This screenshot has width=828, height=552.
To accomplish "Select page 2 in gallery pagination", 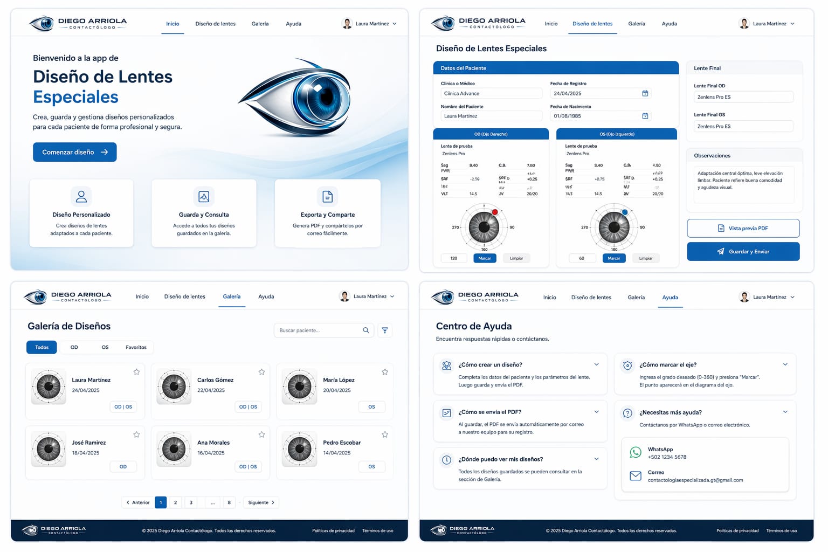I will pyautogui.click(x=175, y=502).
